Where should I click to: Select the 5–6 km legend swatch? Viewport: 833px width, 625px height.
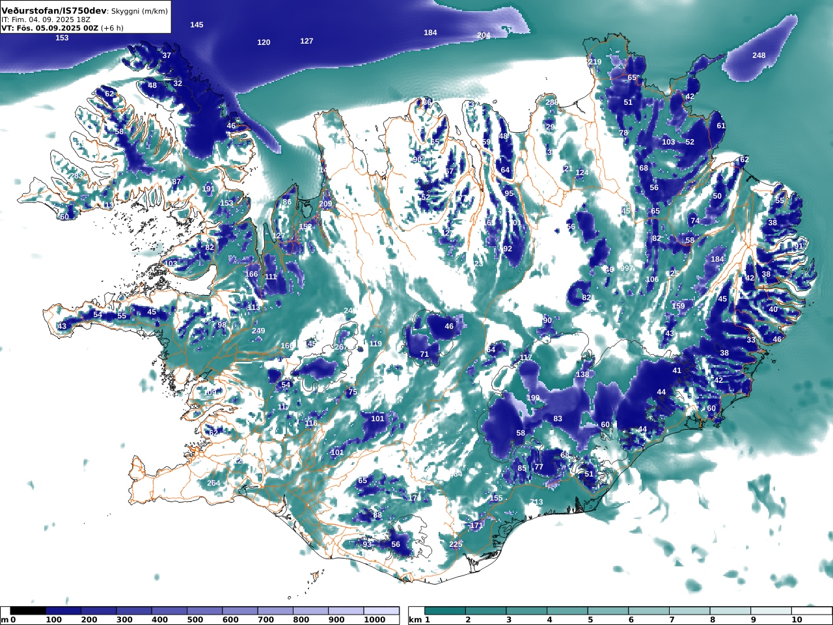608,611
